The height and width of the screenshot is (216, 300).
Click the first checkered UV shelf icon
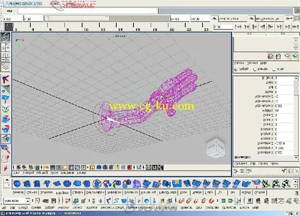265,184
